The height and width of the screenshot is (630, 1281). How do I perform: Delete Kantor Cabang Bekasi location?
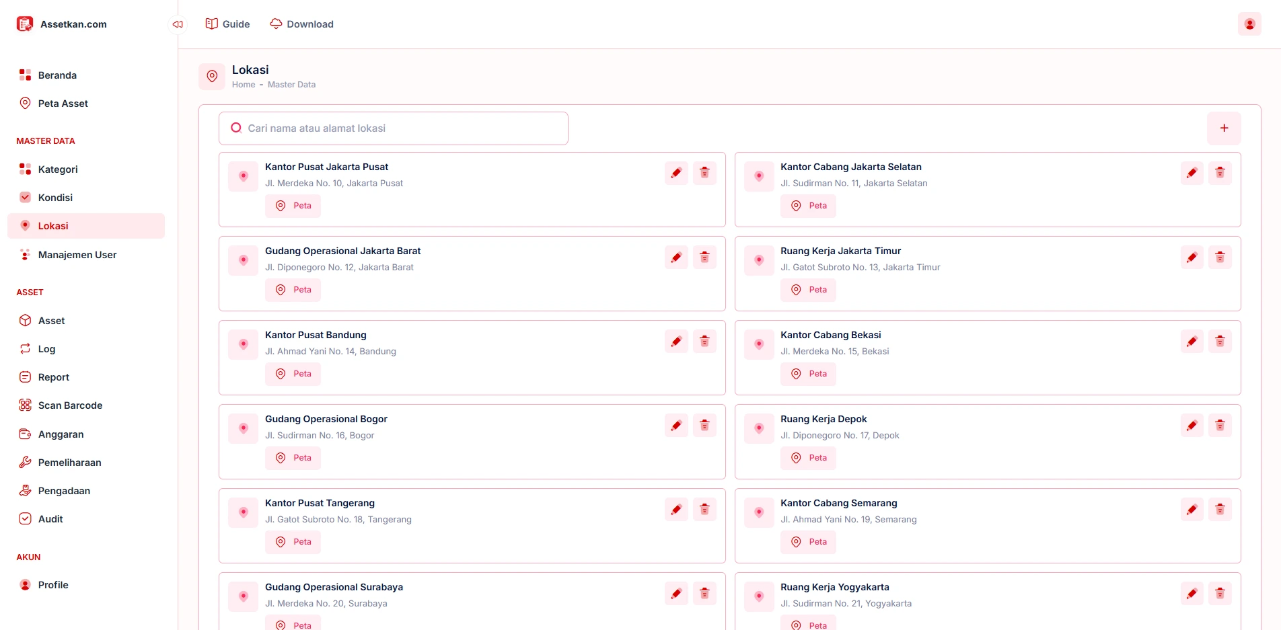[x=1220, y=342]
